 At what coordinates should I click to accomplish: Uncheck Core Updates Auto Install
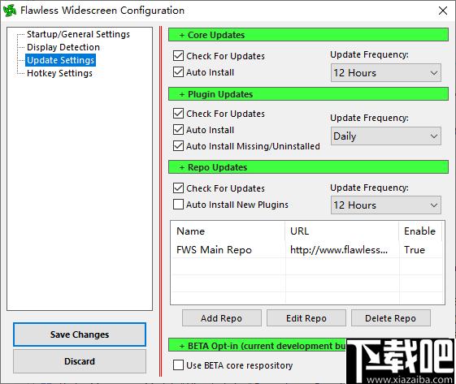tap(178, 72)
